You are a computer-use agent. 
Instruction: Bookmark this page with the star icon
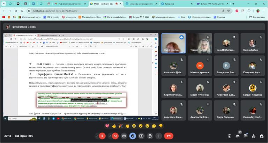229,11
